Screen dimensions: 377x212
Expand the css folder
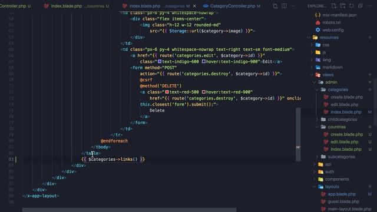point(326,45)
